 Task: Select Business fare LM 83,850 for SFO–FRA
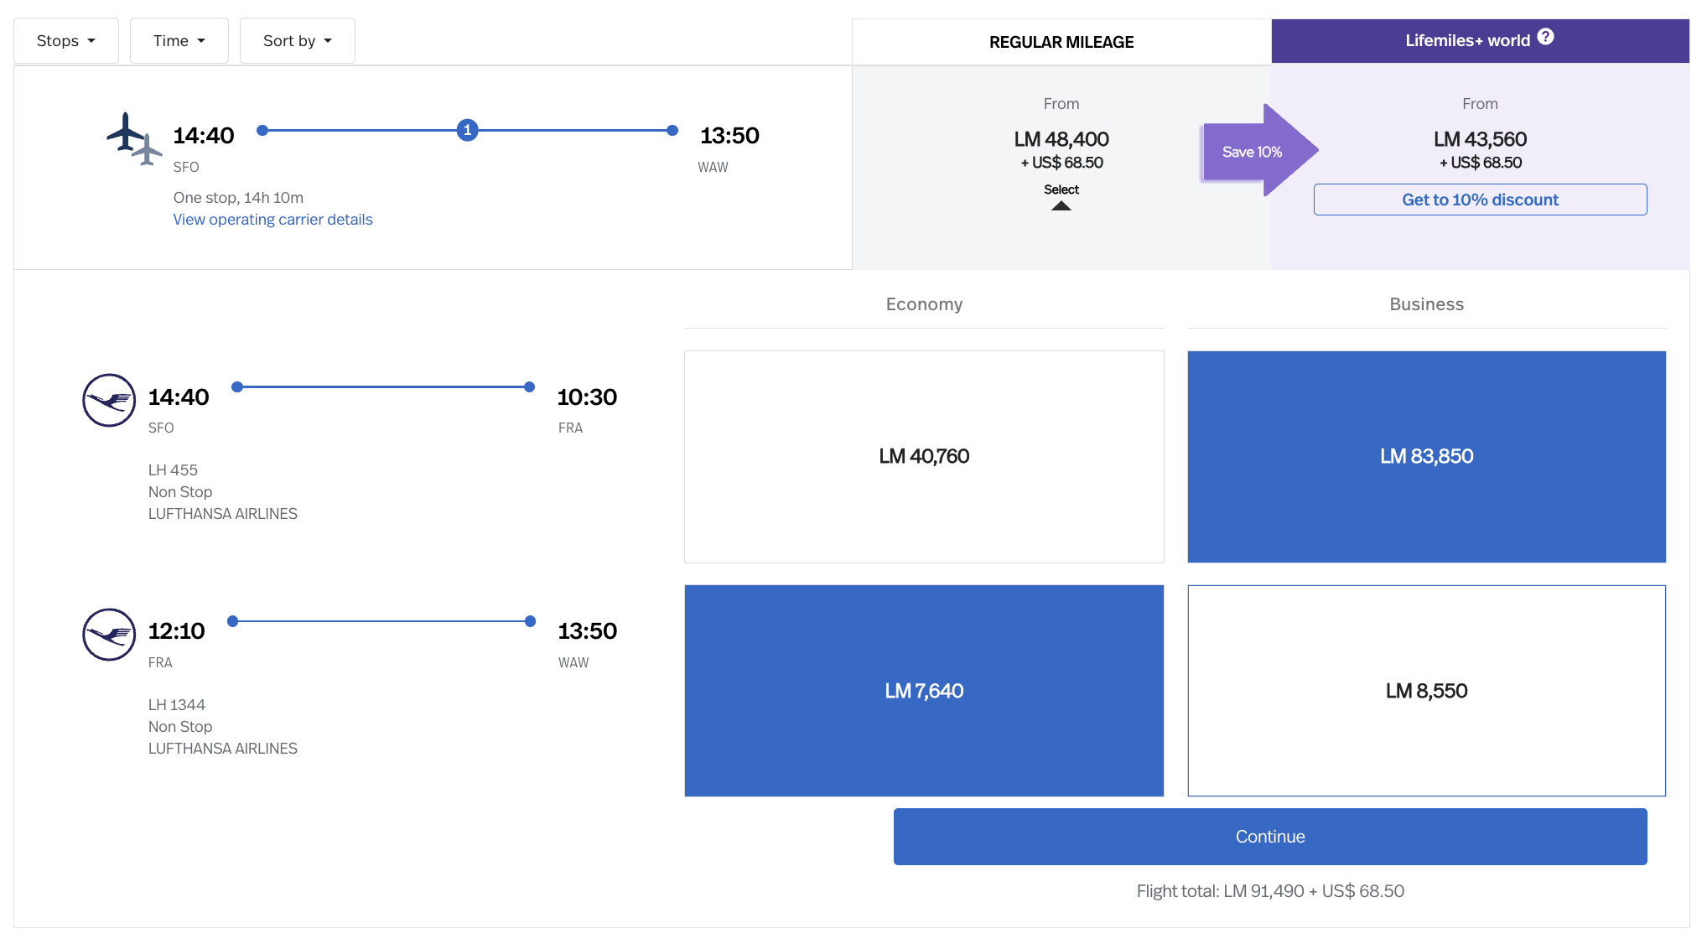pos(1426,457)
